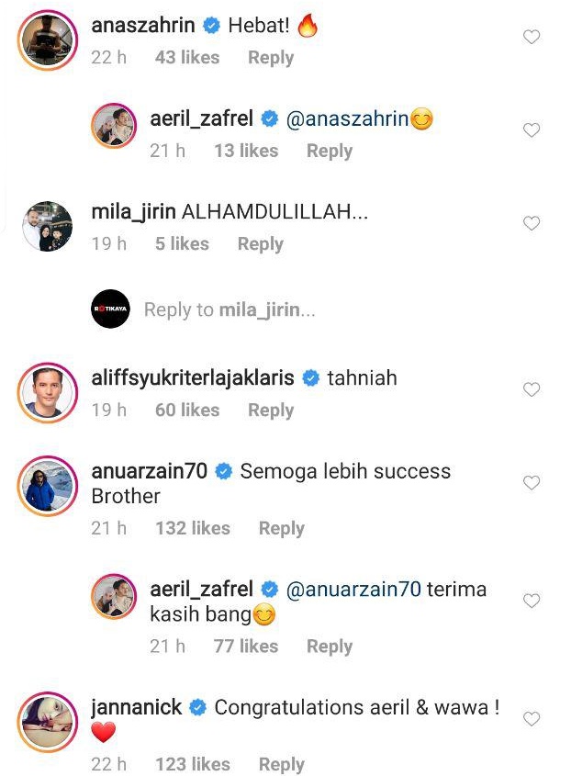Reply to aliffsyukriterlajaklaris tahniah comment
The width and height of the screenshot is (571, 776).
click(x=271, y=410)
